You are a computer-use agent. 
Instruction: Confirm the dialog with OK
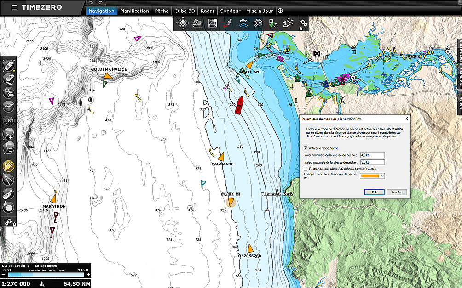[x=374, y=192]
